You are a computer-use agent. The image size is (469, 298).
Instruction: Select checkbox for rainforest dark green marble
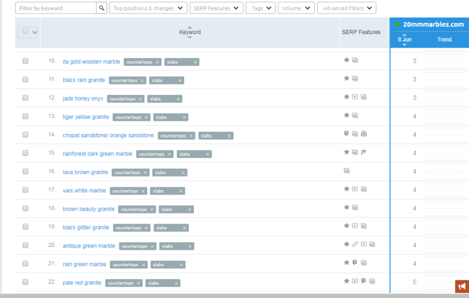(x=26, y=153)
